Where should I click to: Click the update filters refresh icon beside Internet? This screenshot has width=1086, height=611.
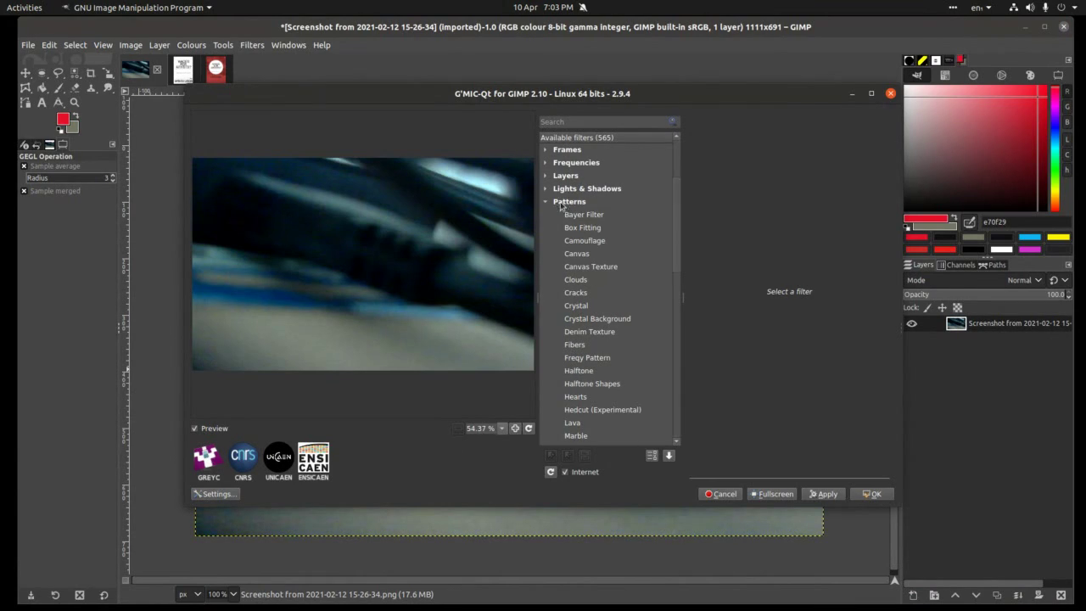coord(551,472)
